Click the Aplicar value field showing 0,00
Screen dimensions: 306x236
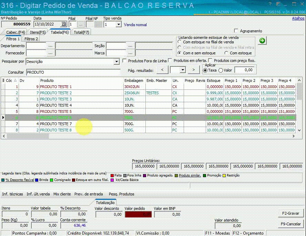point(245,70)
